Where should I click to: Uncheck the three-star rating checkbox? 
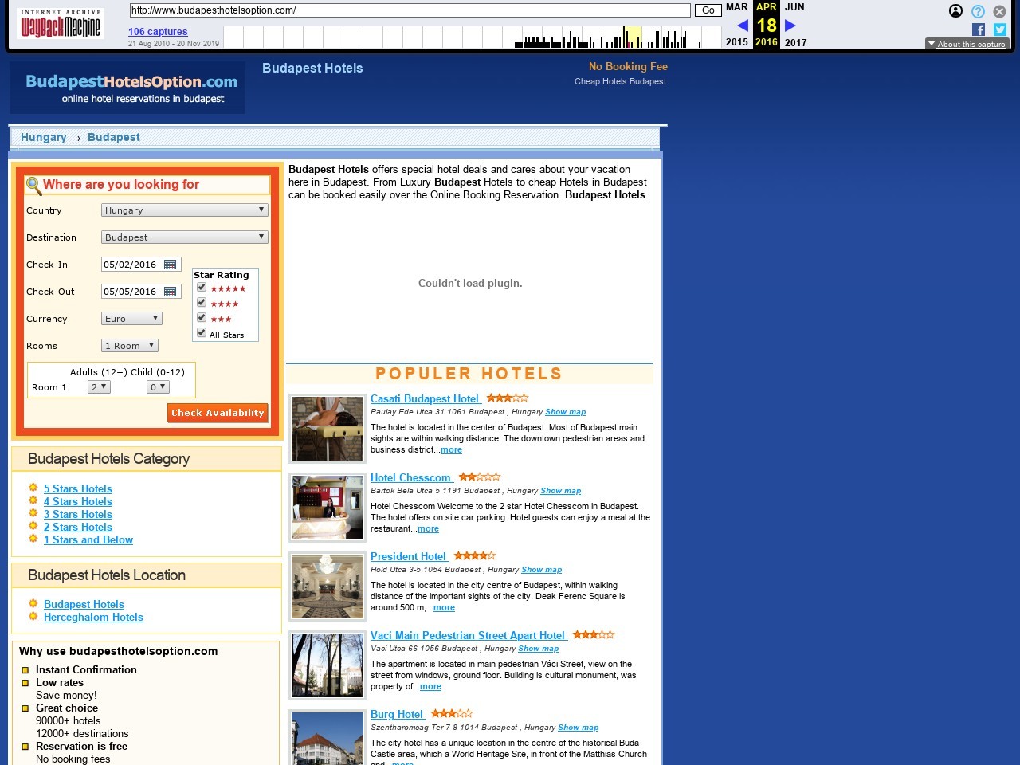[202, 318]
